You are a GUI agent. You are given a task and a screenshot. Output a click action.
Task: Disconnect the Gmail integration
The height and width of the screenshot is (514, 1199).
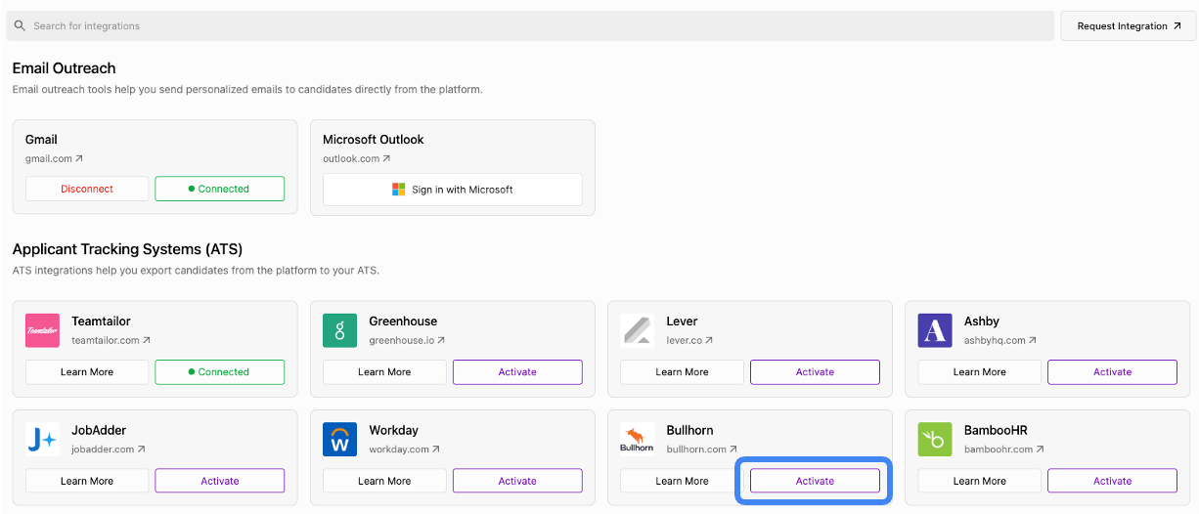pyautogui.click(x=87, y=189)
